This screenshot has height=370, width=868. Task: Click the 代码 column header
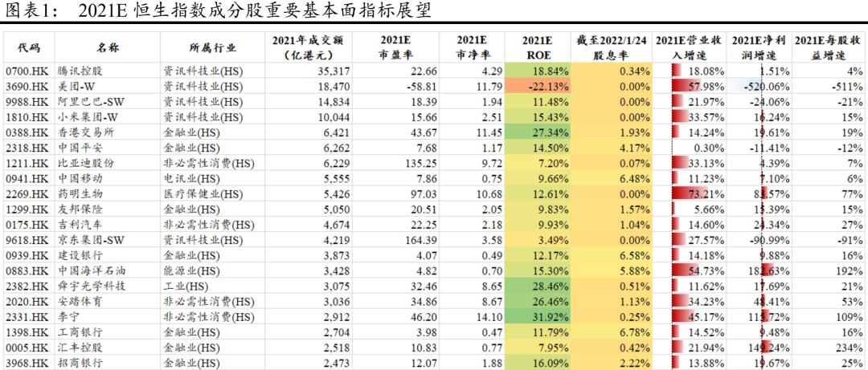point(29,48)
